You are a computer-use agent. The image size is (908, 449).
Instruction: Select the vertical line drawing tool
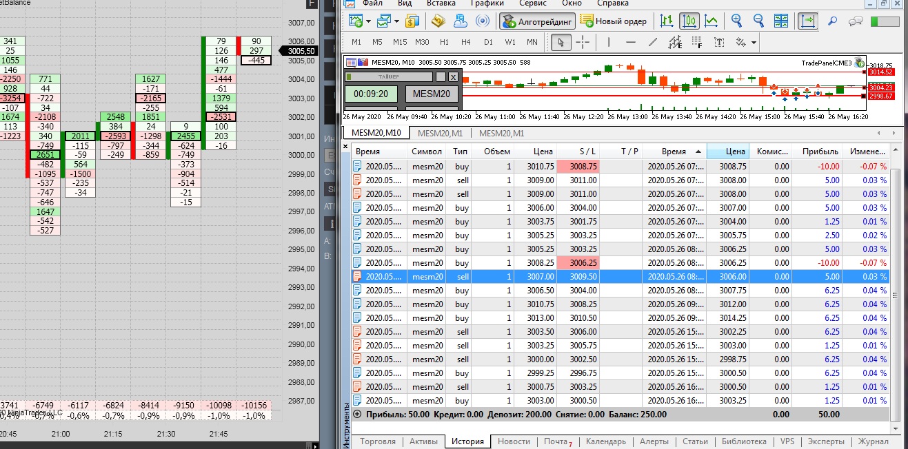click(x=608, y=42)
